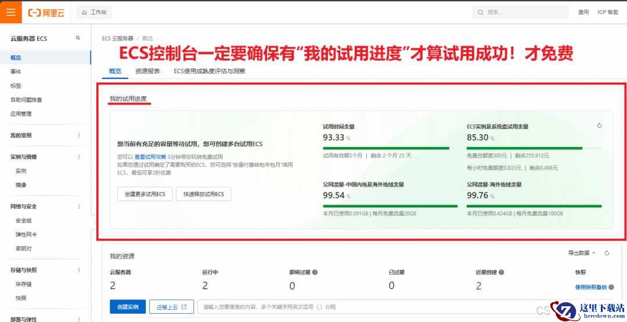Image resolution: width=627 pixels, height=322 pixels.
Task: Open the 网络与安全 more-options dots
Action: tap(79, 206)
